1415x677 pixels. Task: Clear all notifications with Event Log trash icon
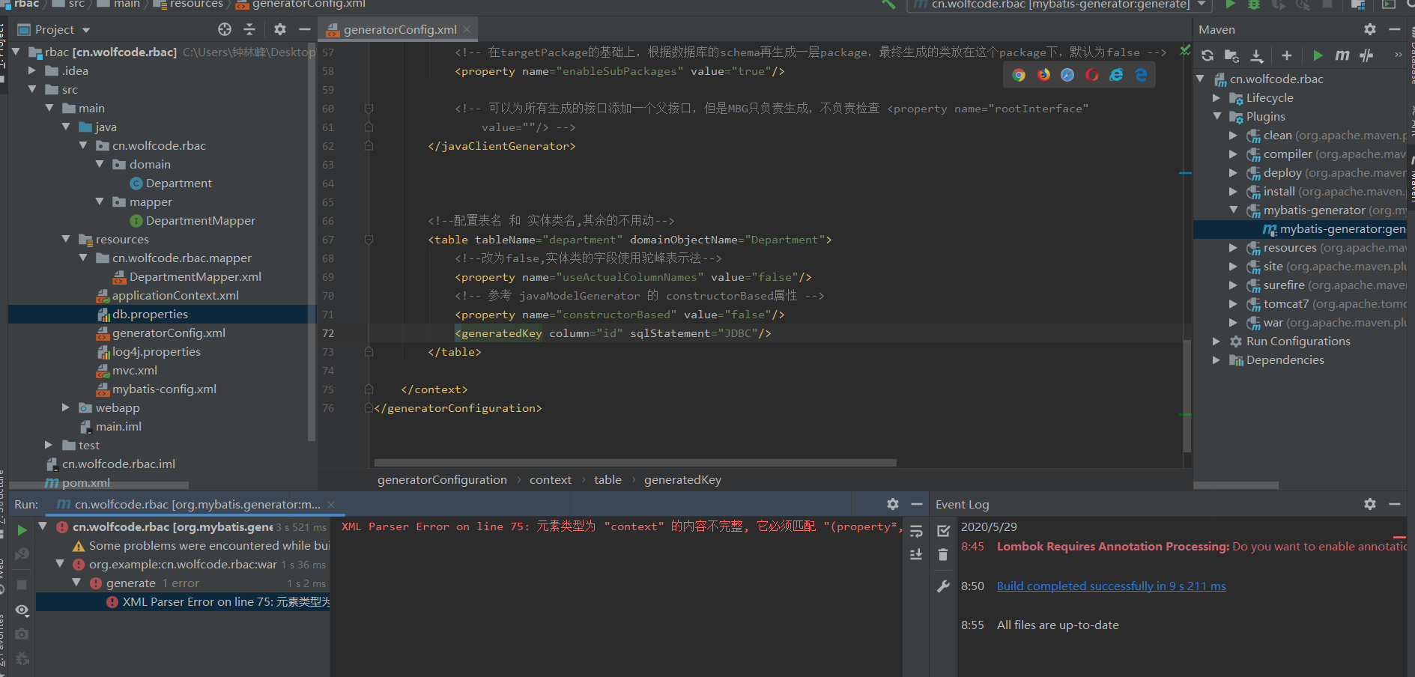[x=943, y=555]
